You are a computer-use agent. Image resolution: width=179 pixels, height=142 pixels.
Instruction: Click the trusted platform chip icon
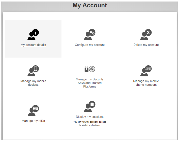pyautogui.click(x=92, y=69)
